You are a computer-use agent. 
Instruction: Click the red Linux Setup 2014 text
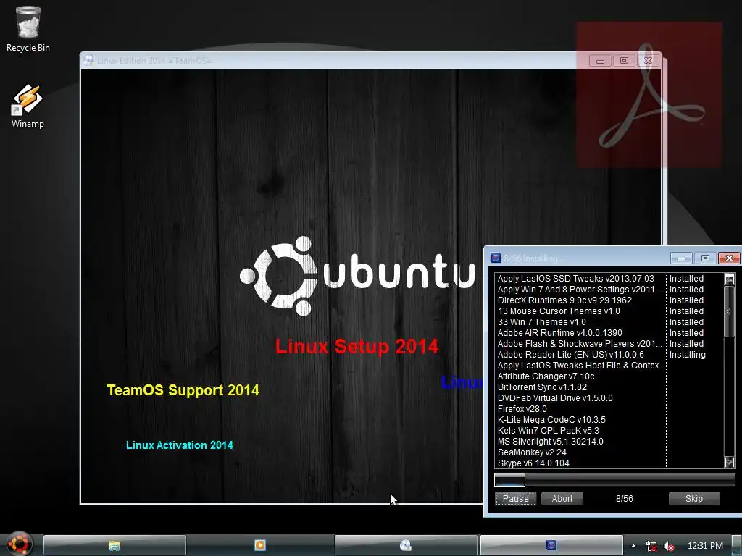357,347
